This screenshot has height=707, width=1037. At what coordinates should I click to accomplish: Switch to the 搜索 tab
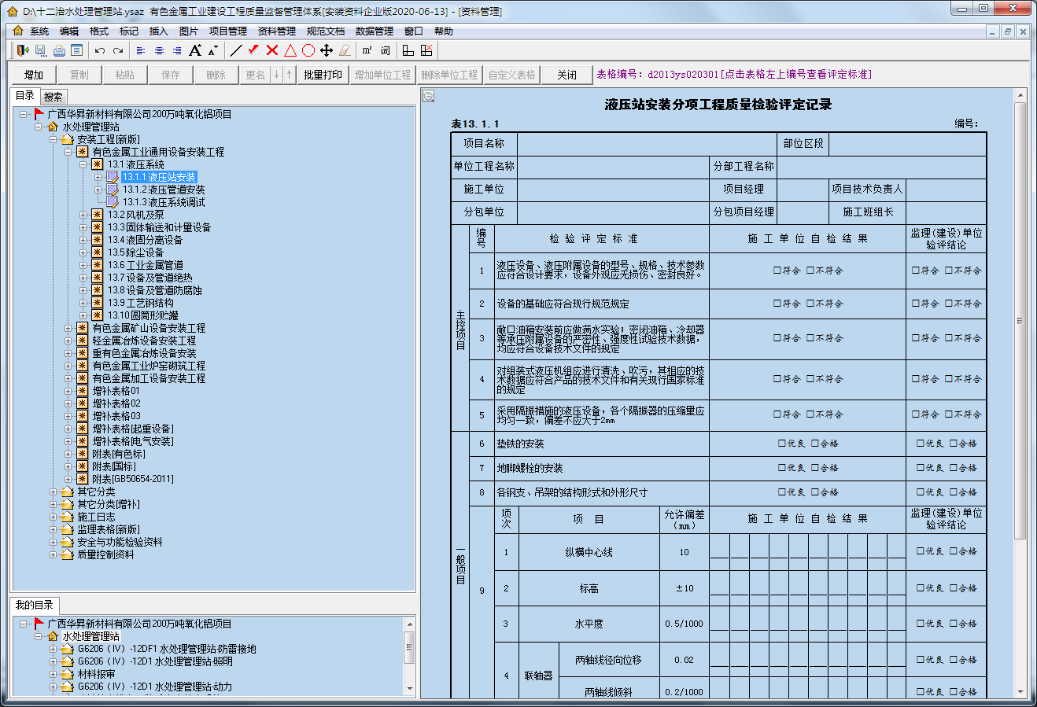[54, 97]
